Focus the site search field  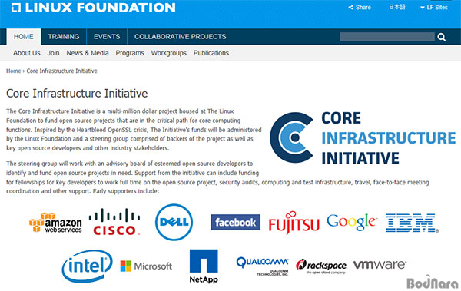point(387,37)
